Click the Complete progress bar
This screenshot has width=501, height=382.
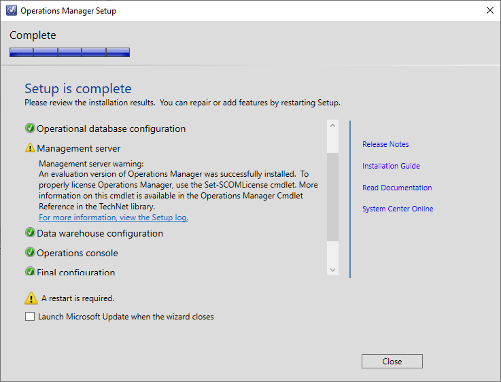tap(69, 52)
